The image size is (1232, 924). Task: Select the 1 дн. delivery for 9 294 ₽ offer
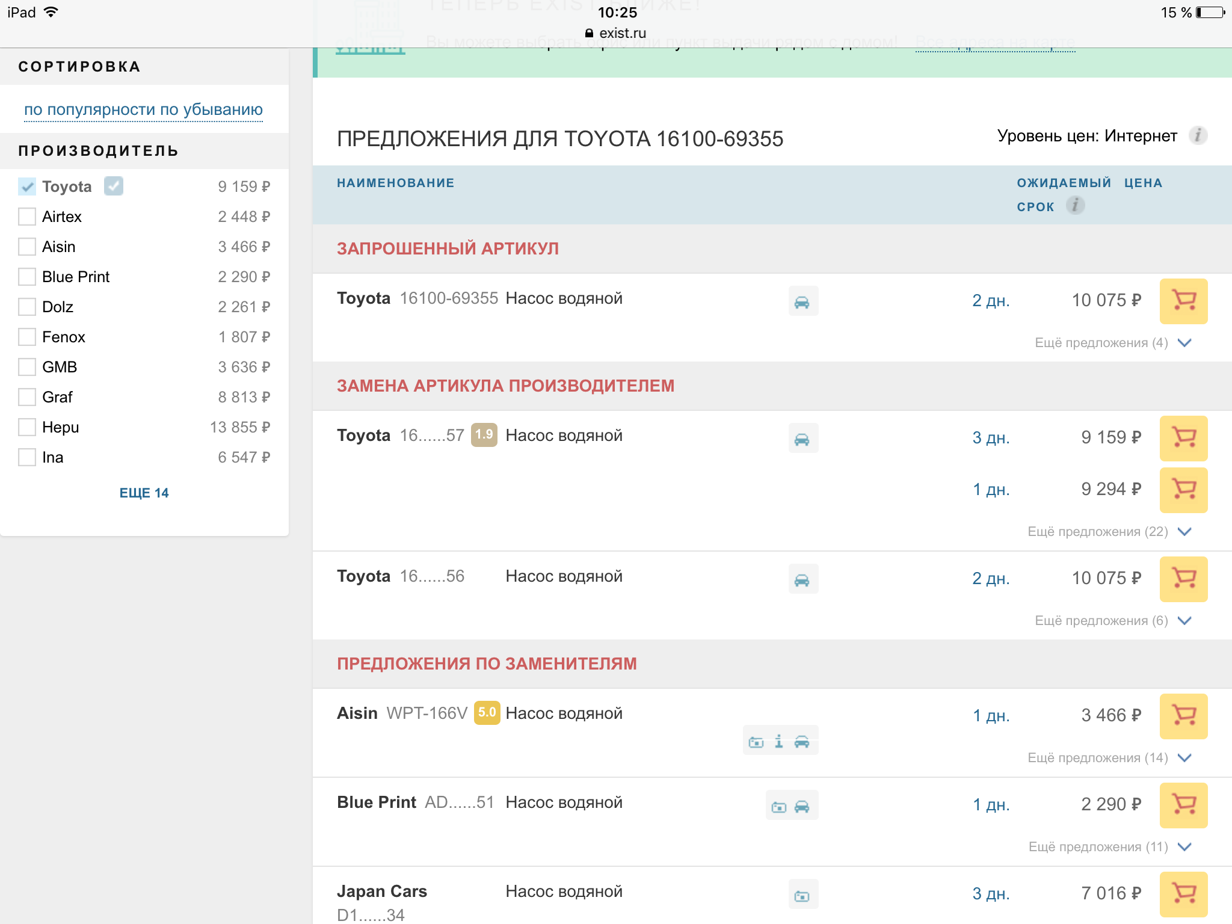[x=991, y=489]
